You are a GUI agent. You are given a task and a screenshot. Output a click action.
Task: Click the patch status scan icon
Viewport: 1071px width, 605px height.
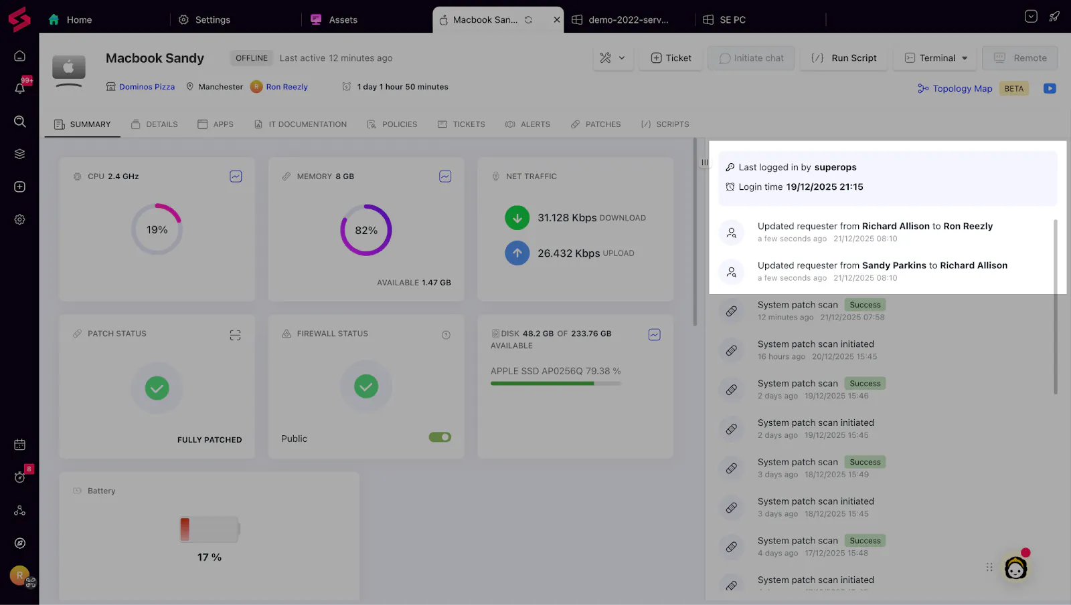[235, 335]
